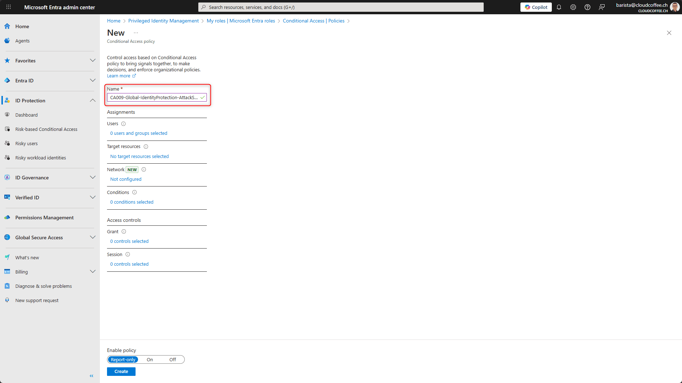Open the notifications bell
Viewport: 682px width, 383px height.
tap(559, 7)
